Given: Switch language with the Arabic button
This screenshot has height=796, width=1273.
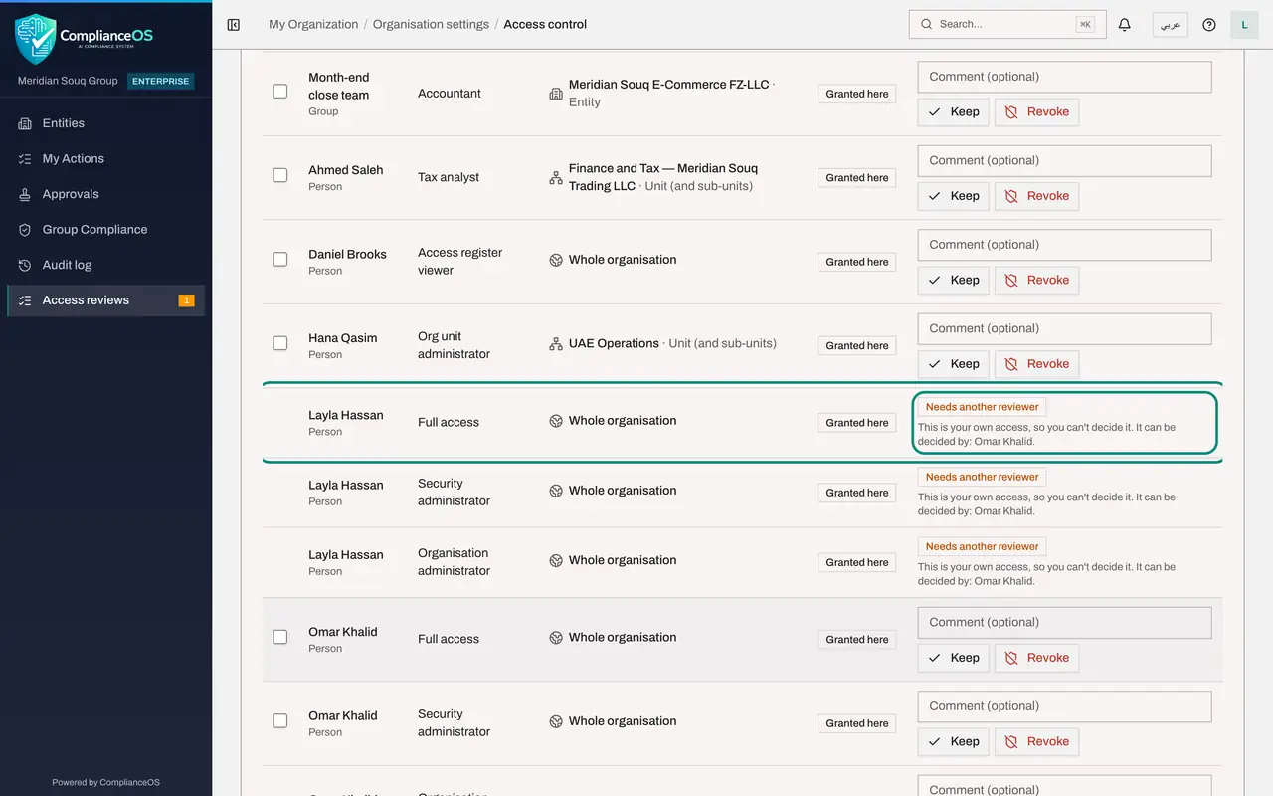Looking at the screenshot, I should click(1171, 25).
